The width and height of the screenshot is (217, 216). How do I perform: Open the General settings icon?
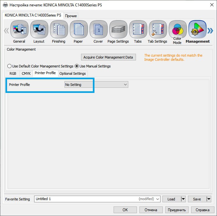click(x=19, y=29)
